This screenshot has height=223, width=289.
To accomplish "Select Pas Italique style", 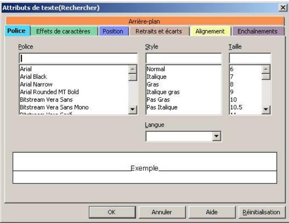I will pyautogui.click(x=184, y=107).
